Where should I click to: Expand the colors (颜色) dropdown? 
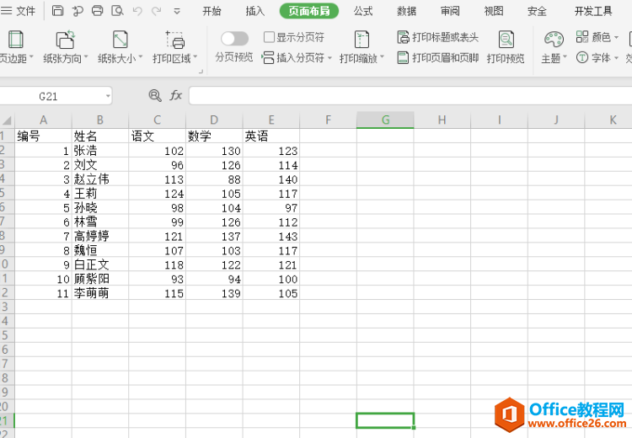coord(616,37)
